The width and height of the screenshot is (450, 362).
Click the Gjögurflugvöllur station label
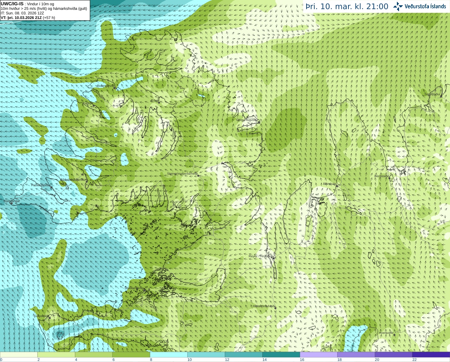[247, 120]
